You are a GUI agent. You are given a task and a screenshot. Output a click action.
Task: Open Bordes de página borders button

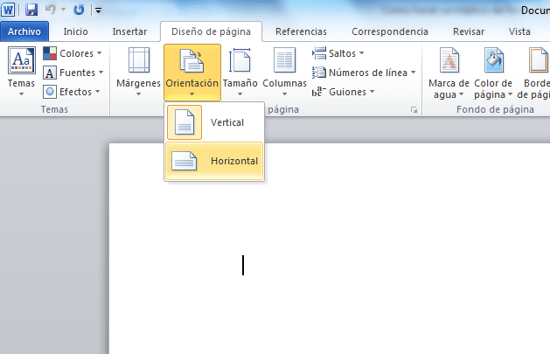click(533, 73)
